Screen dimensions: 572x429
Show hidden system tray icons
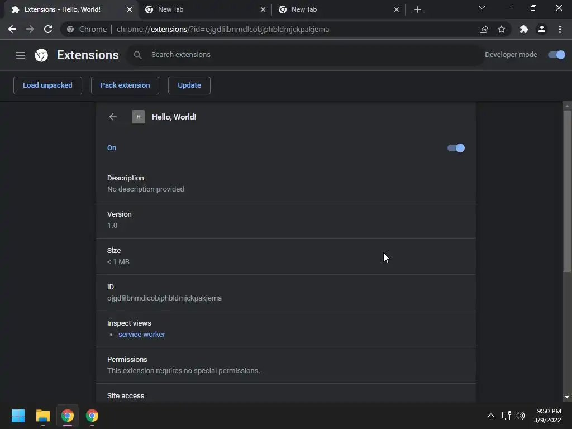[x=491, y=416]
